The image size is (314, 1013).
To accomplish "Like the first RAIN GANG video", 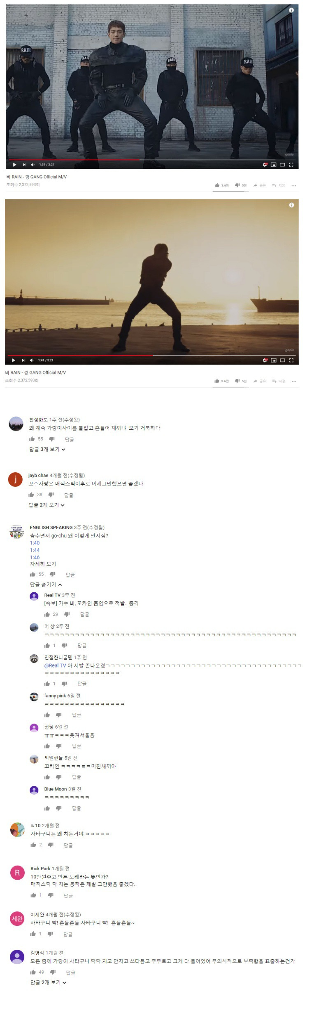I will pos(217,185).
